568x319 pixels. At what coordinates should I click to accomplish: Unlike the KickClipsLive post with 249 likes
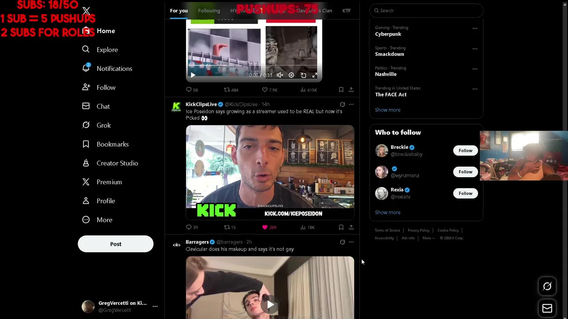(x=269, y=227)
